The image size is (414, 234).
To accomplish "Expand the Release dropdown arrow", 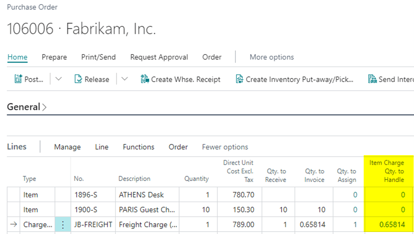I will 125,79.
